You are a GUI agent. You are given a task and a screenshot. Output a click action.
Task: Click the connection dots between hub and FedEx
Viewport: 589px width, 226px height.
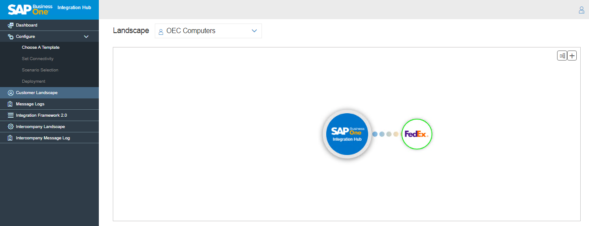point(385,134)
